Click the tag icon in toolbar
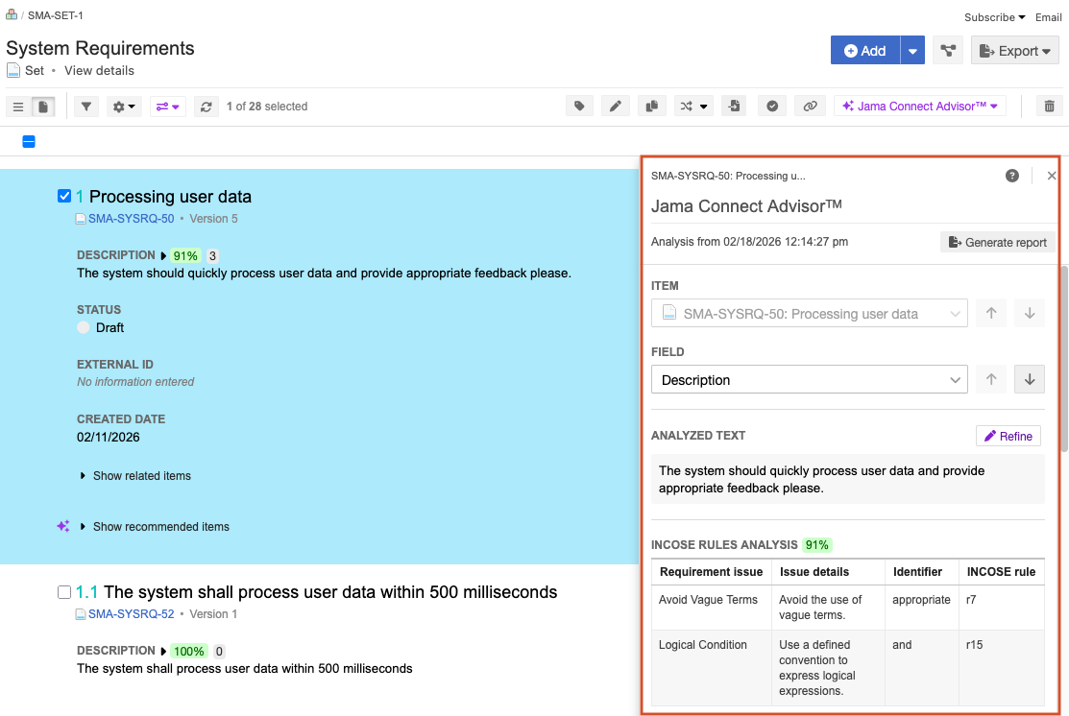The height and width of the screenshot is (716, 1069). 578,107
